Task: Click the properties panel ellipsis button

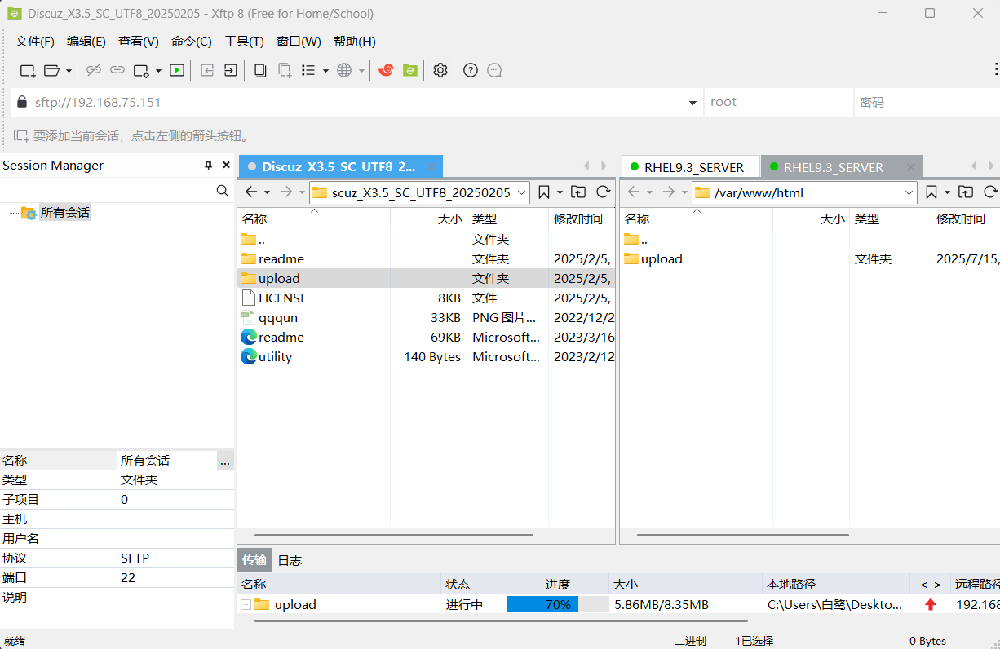Action: pyautogui.click(x=225, y=461)
